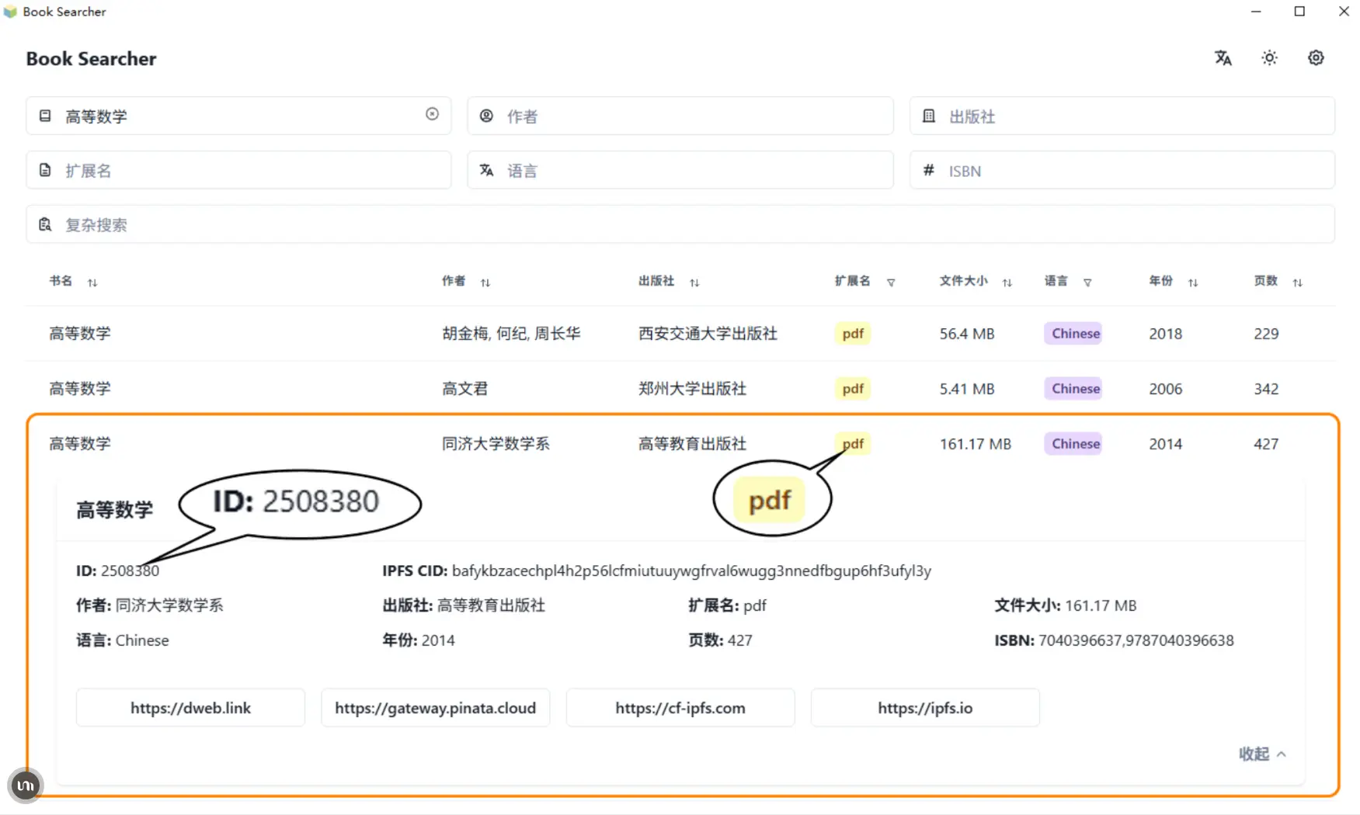This screenshot has height=815, width=1360.
Task: Click Chinese tag in 2014 row
Action: pyautogui.click(x=1075, y=444)
